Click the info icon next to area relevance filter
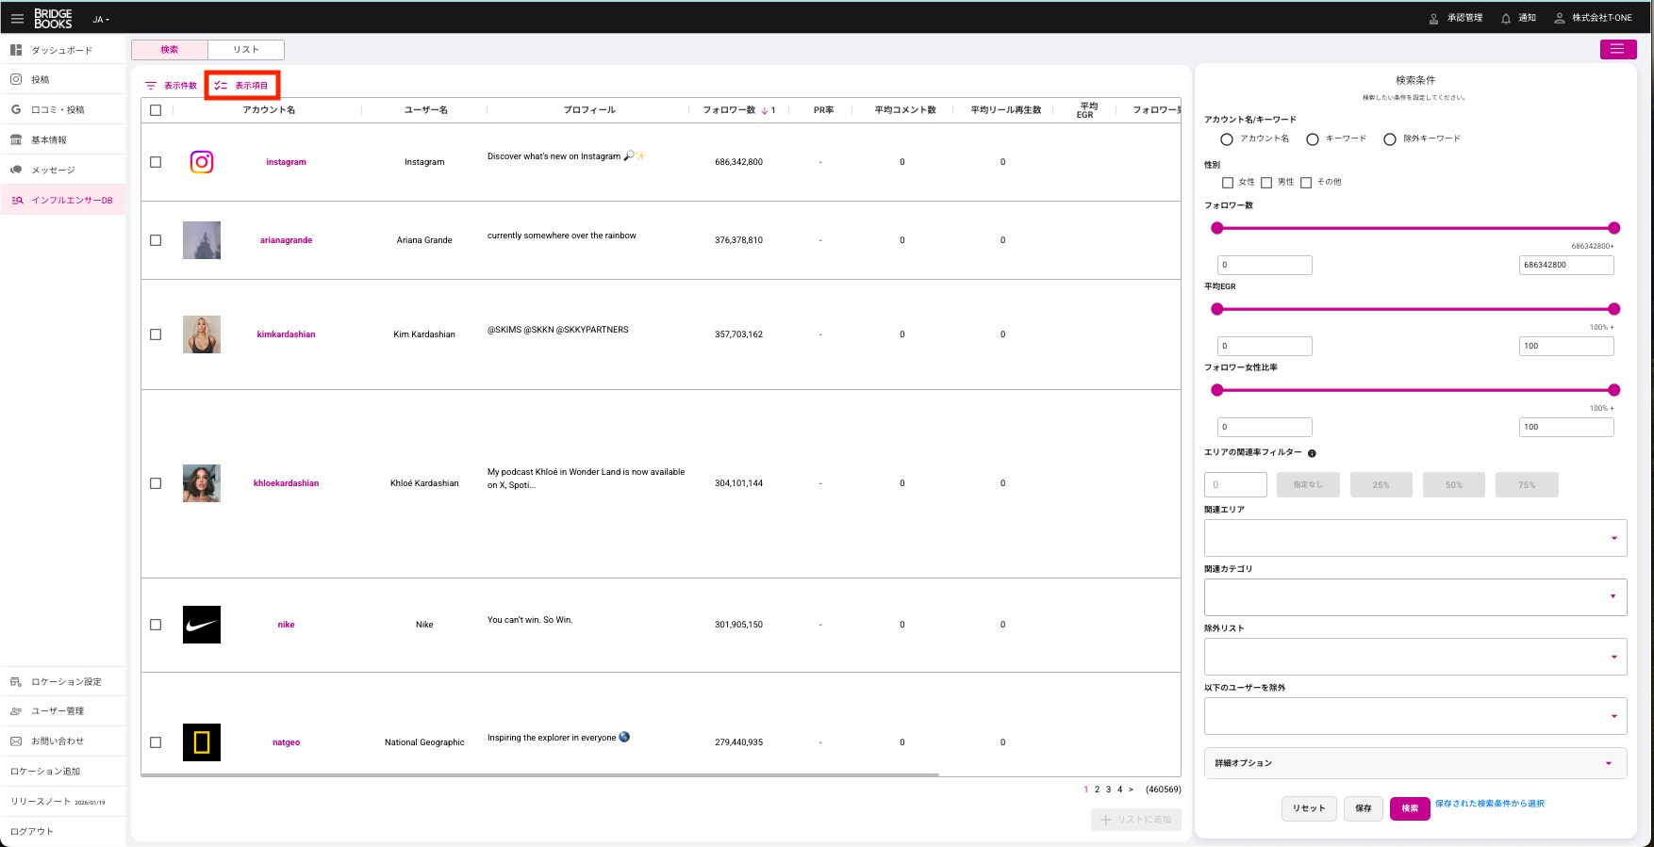The height and width of the screenshot is (847, 1654). (1312, 453)
